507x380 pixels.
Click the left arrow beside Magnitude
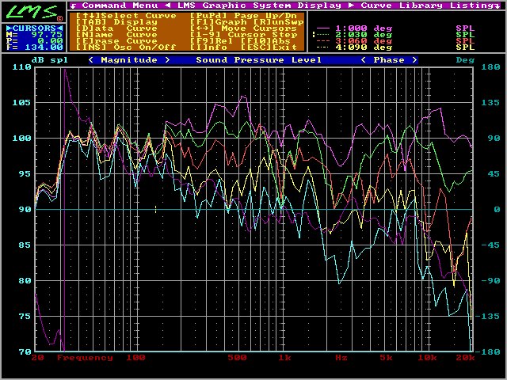point(92,60)
